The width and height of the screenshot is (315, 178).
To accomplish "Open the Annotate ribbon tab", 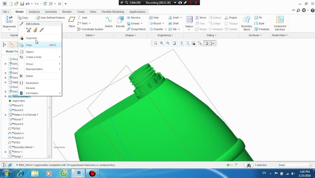I will 51,12.
